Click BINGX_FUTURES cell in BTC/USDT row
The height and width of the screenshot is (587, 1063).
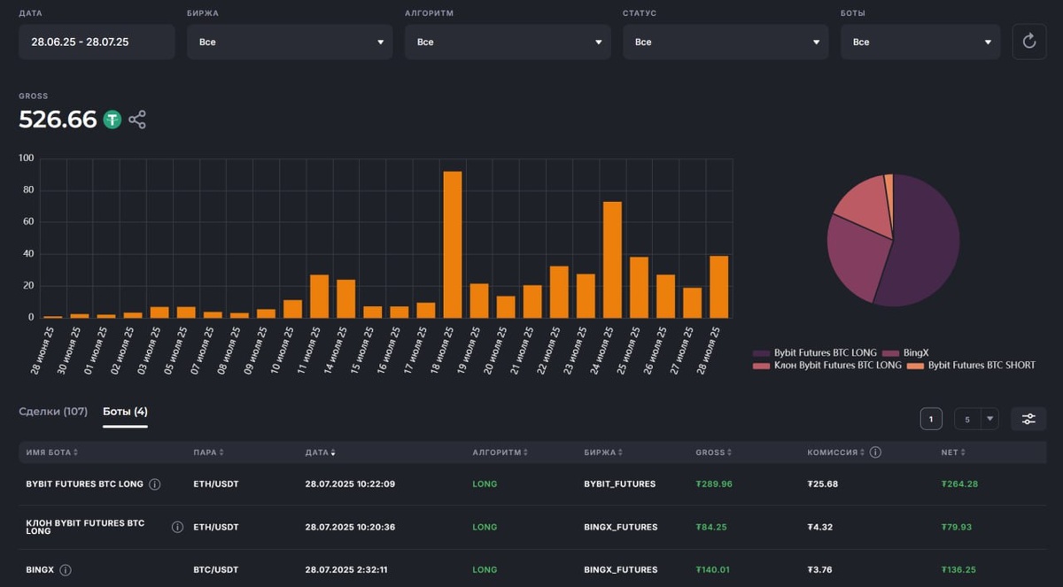point(621,570)
